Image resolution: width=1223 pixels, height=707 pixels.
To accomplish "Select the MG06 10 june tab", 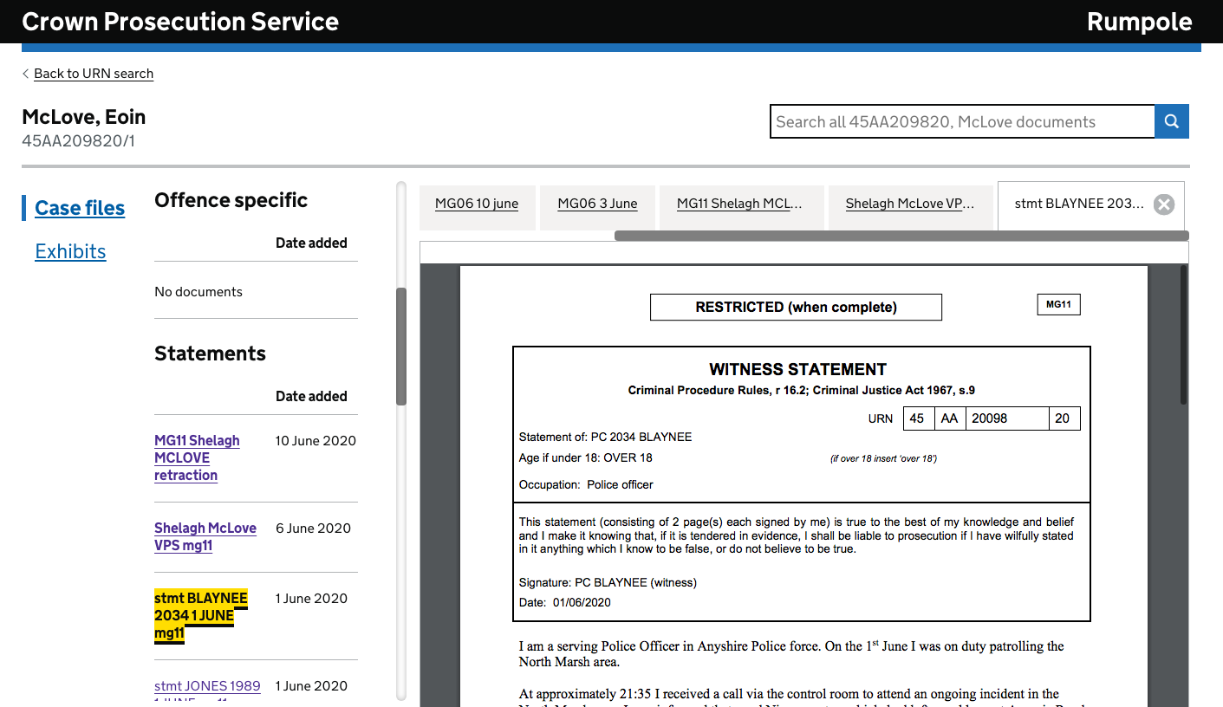I will [477, 204].
